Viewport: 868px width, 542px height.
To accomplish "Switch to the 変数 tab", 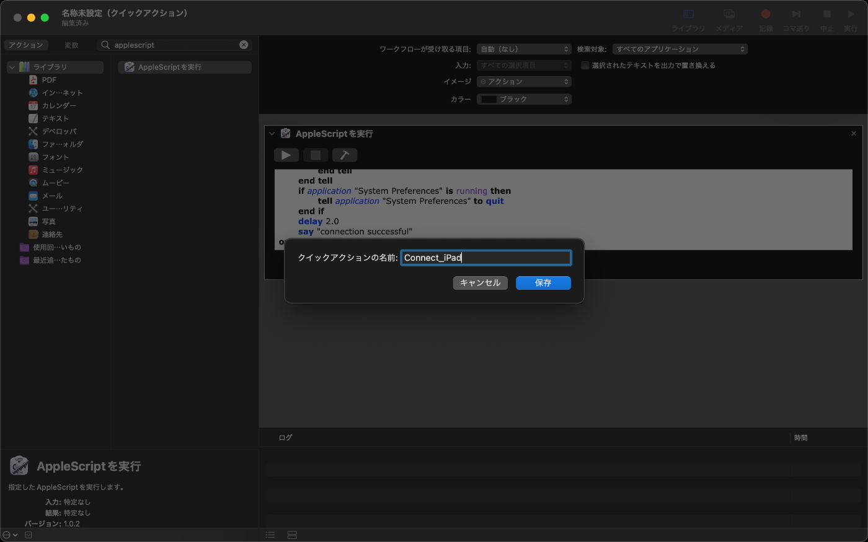I will pyautogui.click(x=71, y=45).
